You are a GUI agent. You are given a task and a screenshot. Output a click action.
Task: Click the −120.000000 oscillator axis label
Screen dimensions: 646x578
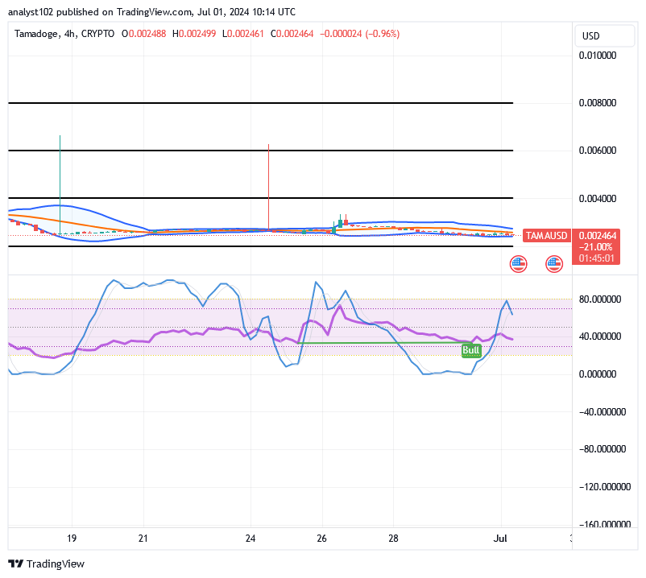pos(604,487)
